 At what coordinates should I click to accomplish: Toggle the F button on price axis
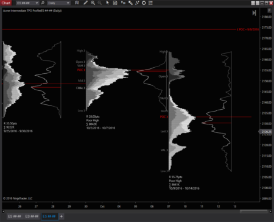pos(269,10)
